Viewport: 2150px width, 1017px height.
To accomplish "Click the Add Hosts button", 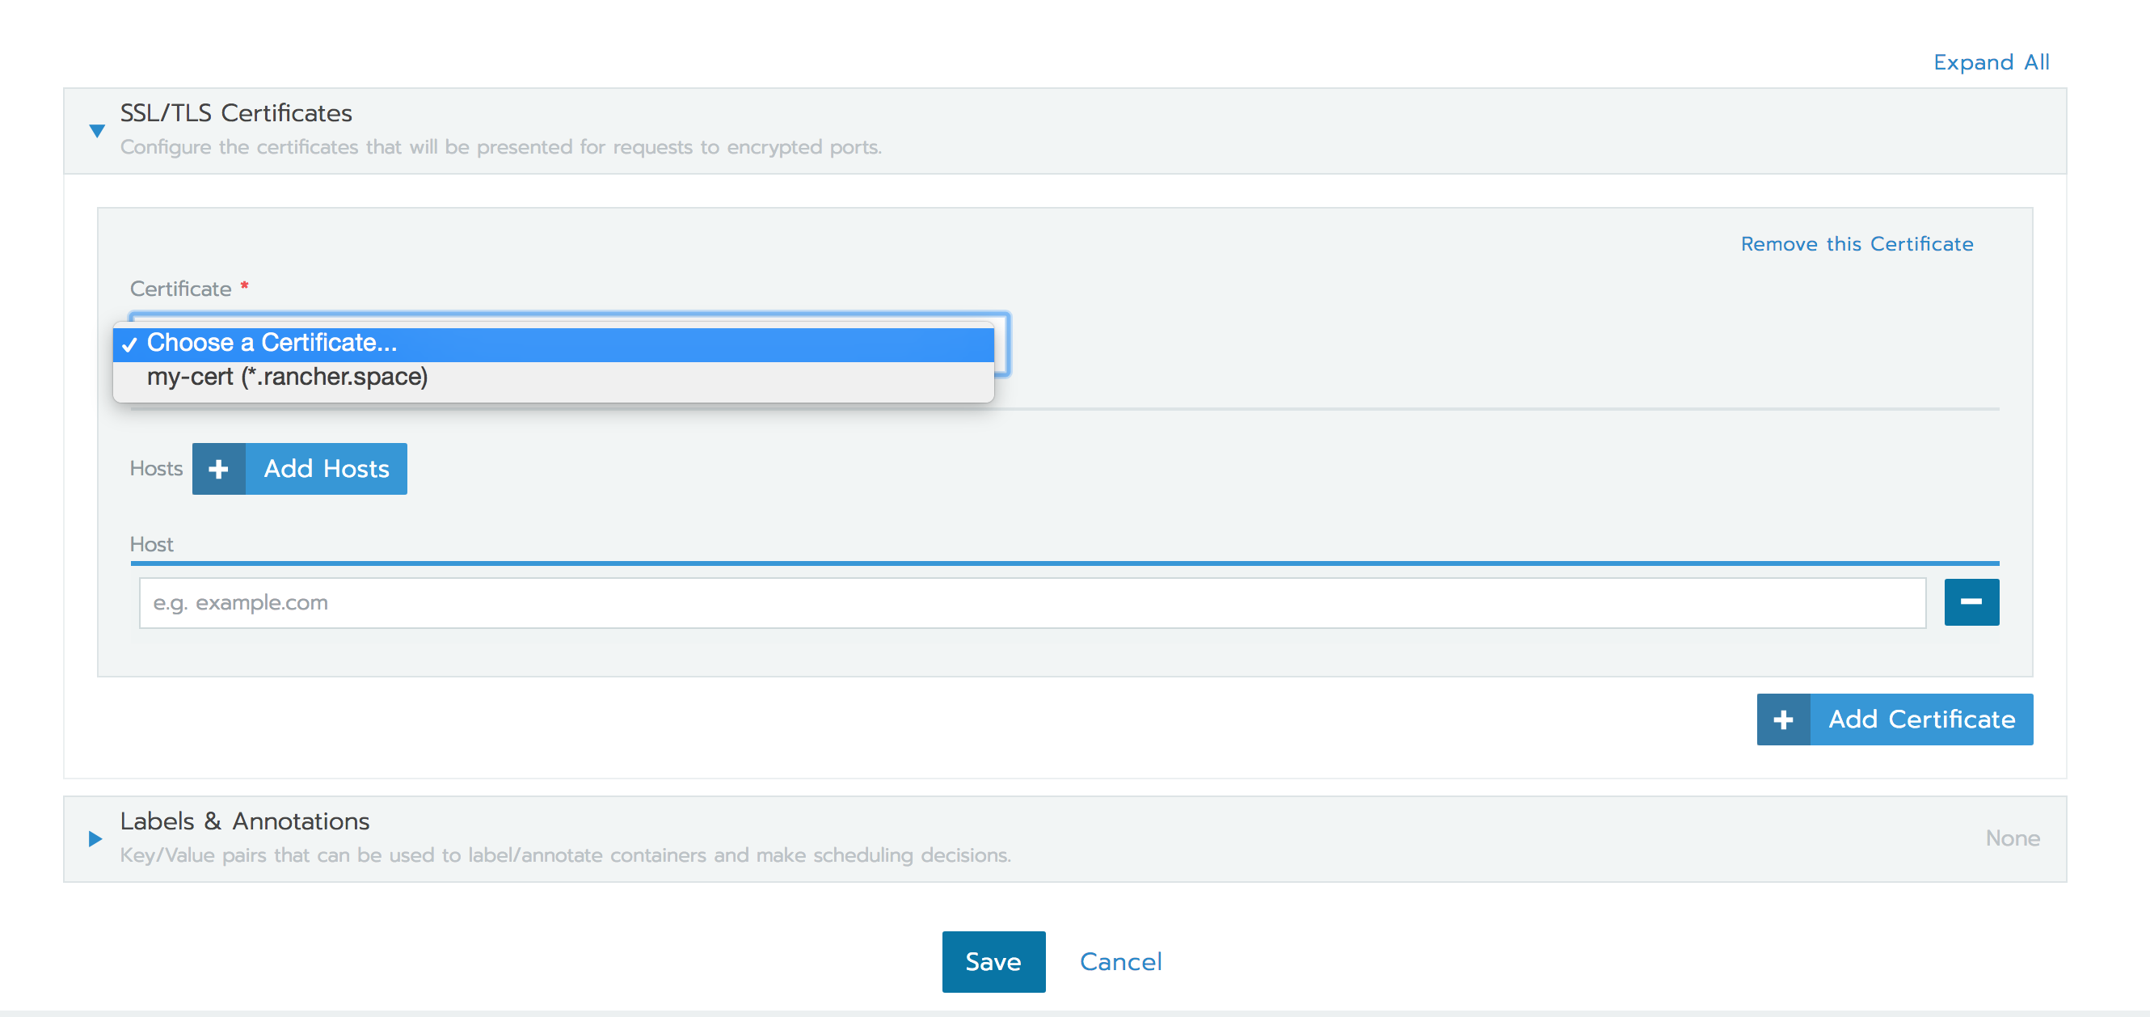I will click(299, 469).
